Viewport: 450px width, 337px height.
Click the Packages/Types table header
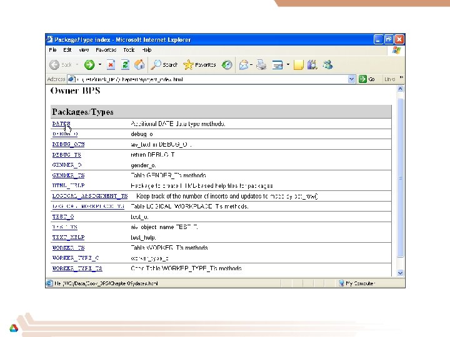click(221, 112)
